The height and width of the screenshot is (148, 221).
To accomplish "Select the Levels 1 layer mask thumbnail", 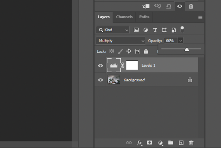I will 132,65.
